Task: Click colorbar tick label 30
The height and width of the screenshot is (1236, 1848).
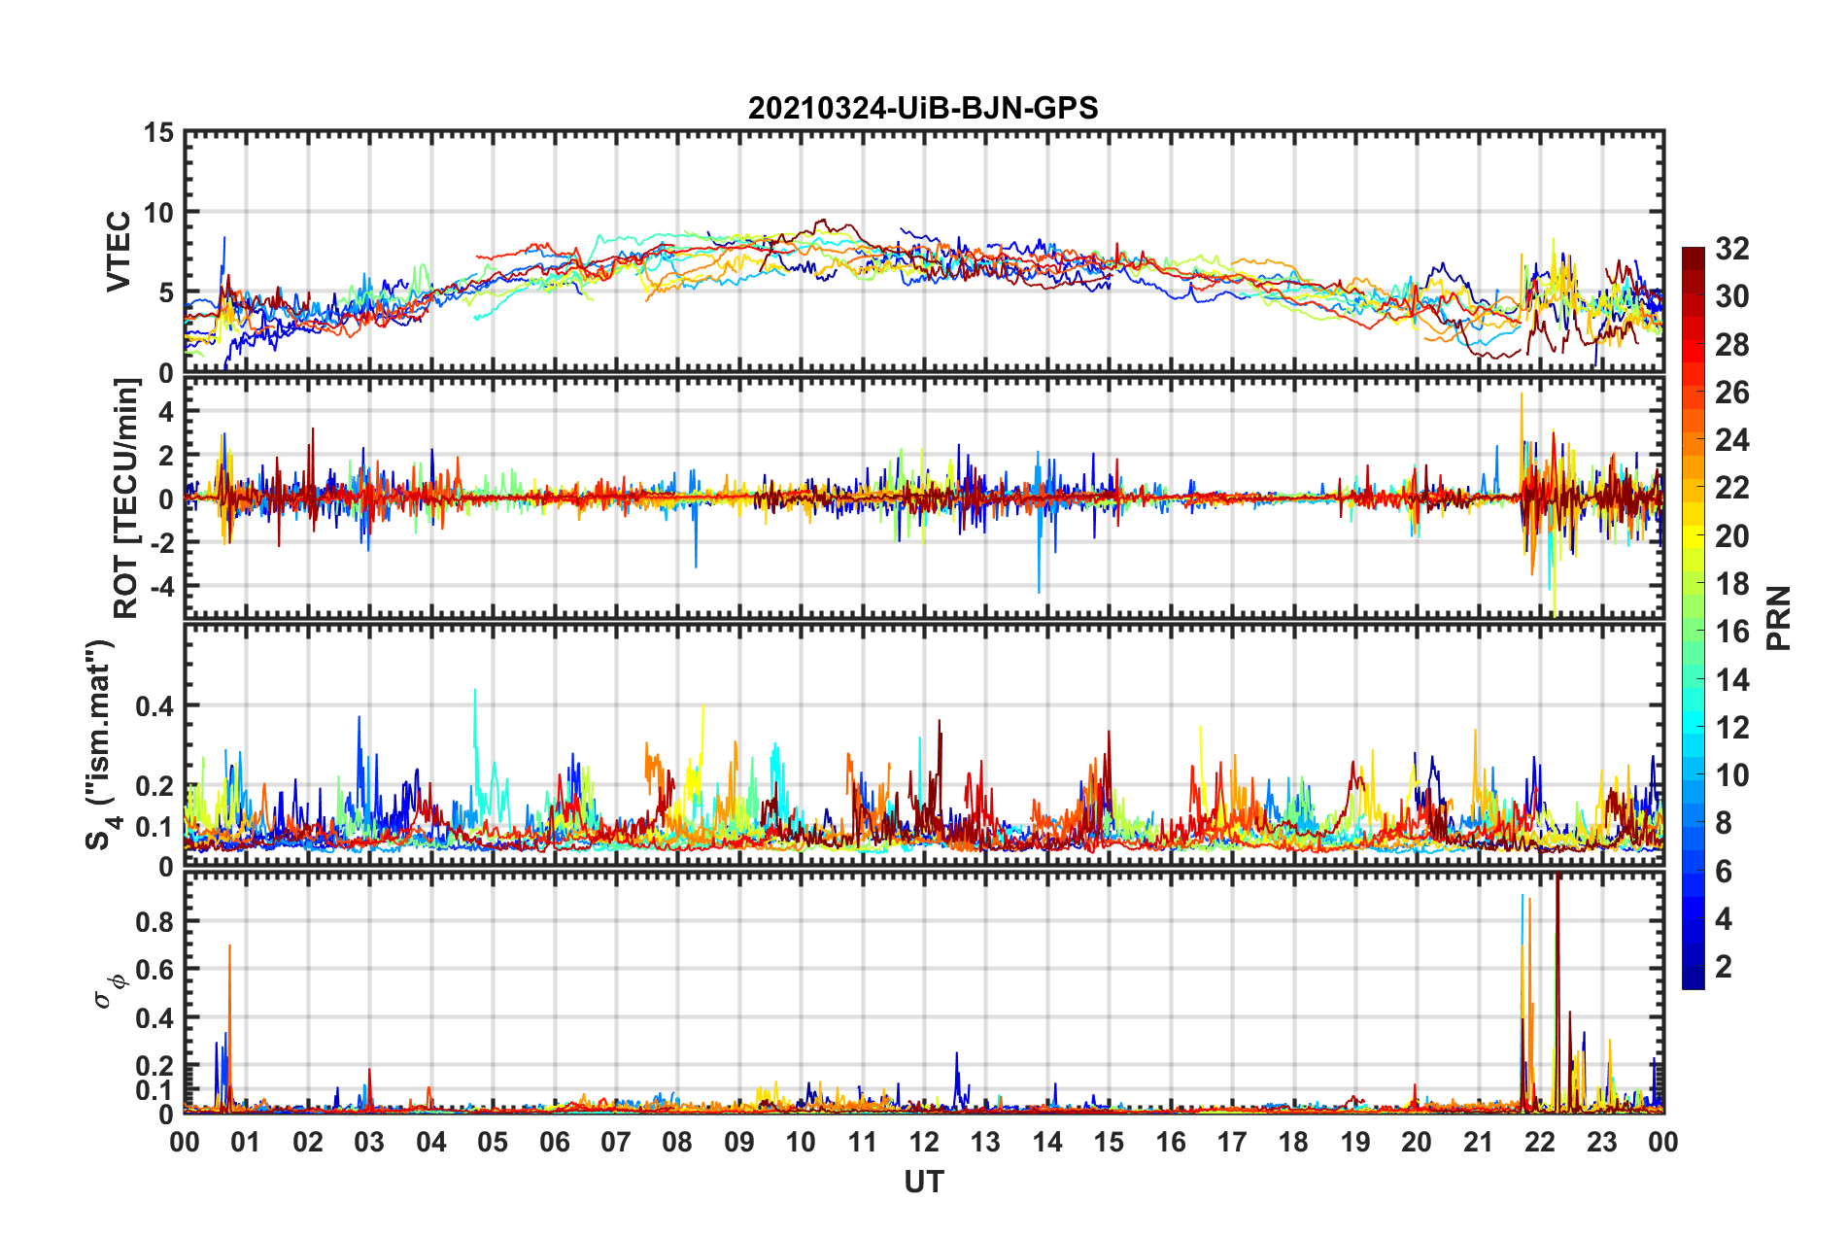Action: click(x=1732, y=296)
